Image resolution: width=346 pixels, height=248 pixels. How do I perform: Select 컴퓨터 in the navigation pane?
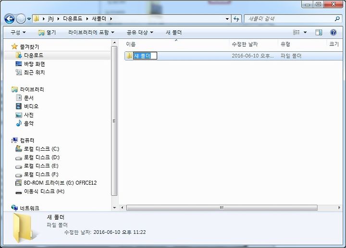pyautogui.click(x=27, y=140)
